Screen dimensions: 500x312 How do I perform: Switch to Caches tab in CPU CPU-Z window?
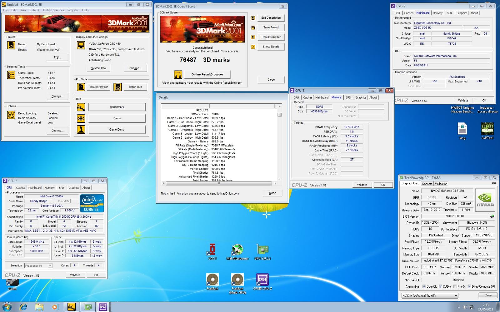tap(21, 188)
